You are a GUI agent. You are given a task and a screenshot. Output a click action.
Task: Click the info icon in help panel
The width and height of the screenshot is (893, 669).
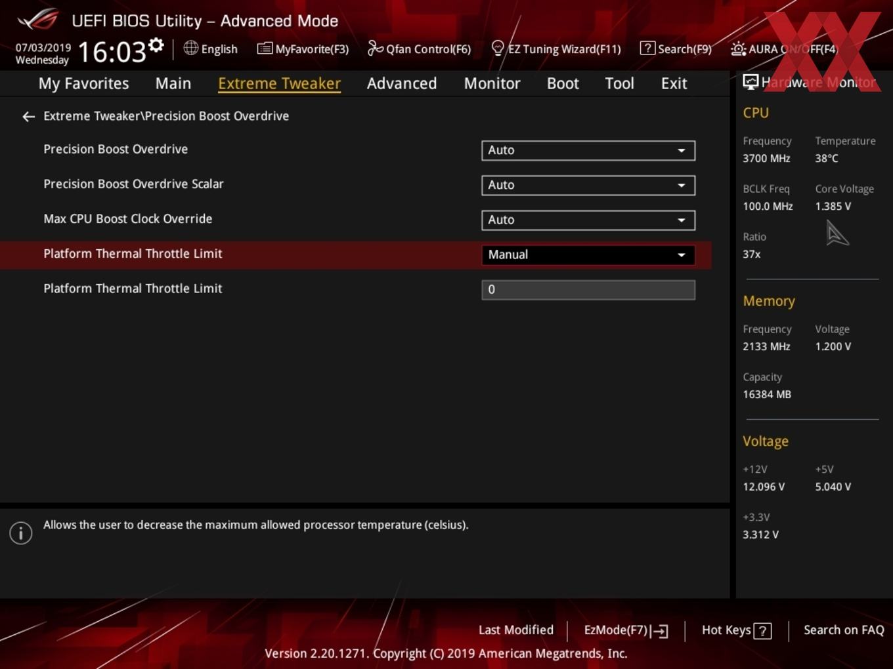coord(21,533)
